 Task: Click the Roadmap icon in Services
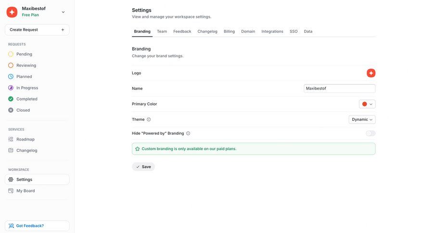point(11,139)
